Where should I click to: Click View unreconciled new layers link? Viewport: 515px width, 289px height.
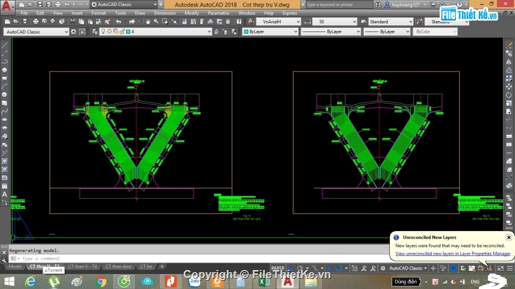click(453, 253)
